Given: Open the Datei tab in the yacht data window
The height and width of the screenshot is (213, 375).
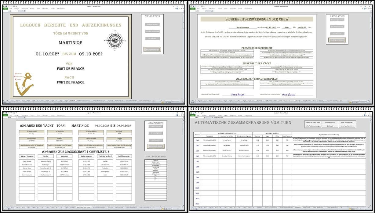Looking at the screenshot, I should (x=5, y=115).
